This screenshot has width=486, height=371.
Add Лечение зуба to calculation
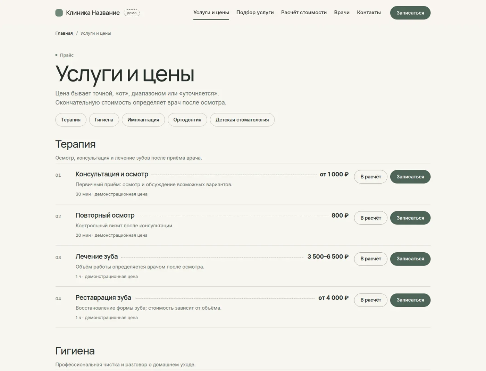370,259
